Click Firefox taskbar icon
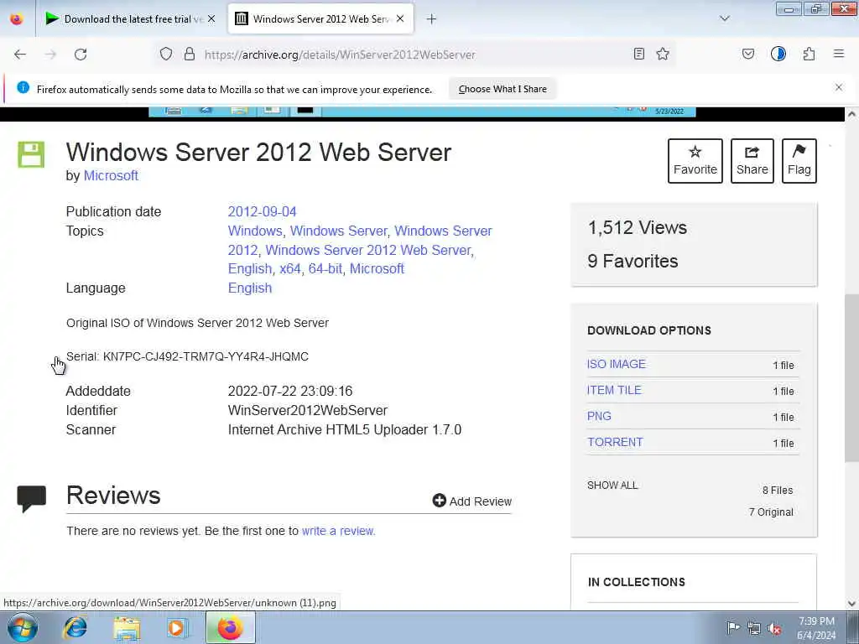 [230, 627]
